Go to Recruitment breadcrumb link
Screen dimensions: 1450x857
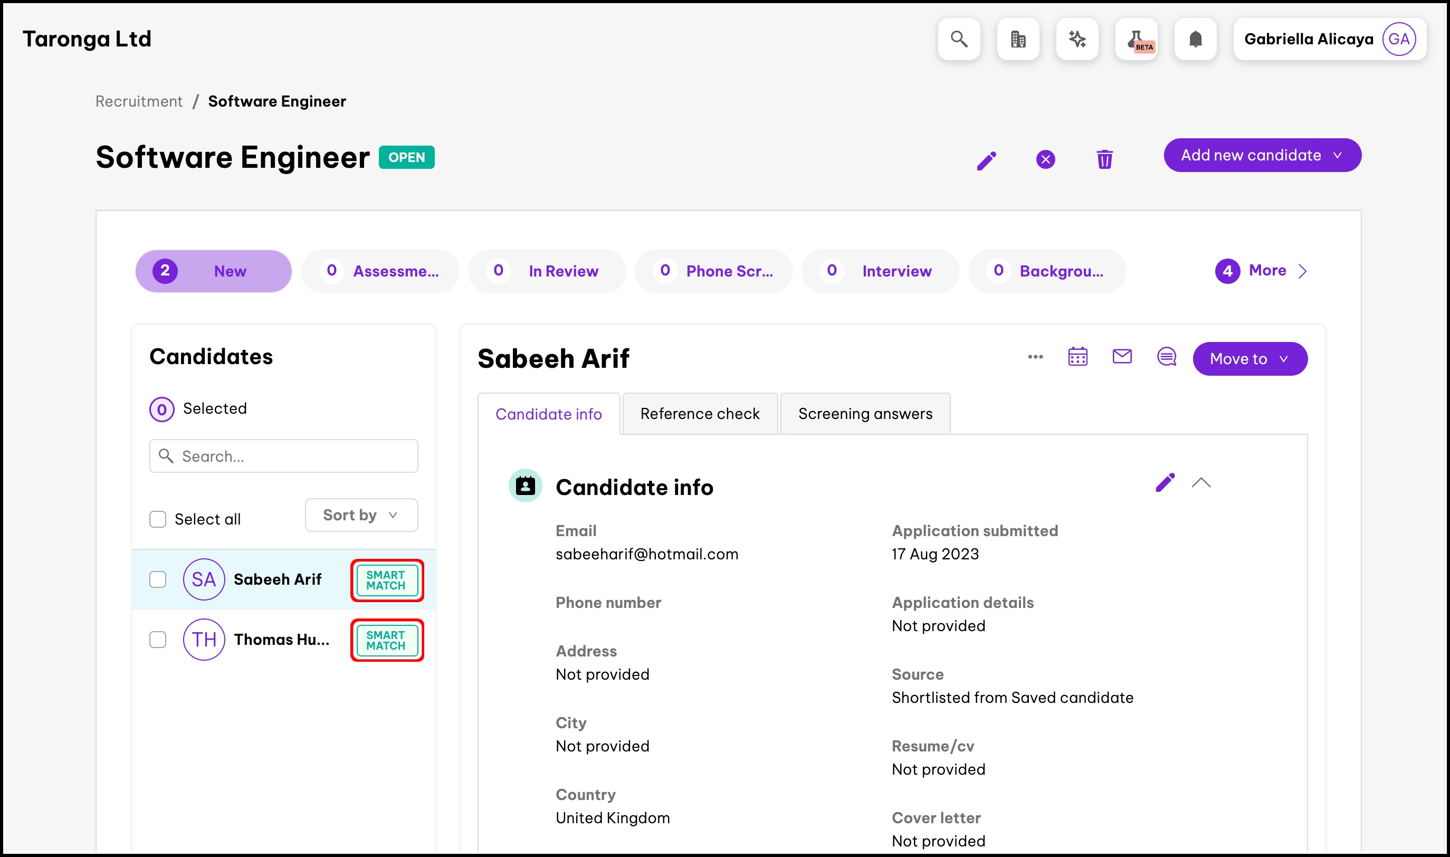[139, 101]
